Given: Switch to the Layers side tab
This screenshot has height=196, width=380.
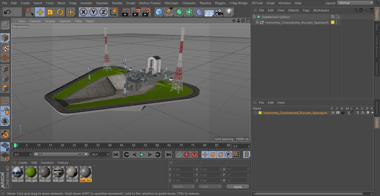Looking at the screenshot, I should pos(377,123).
